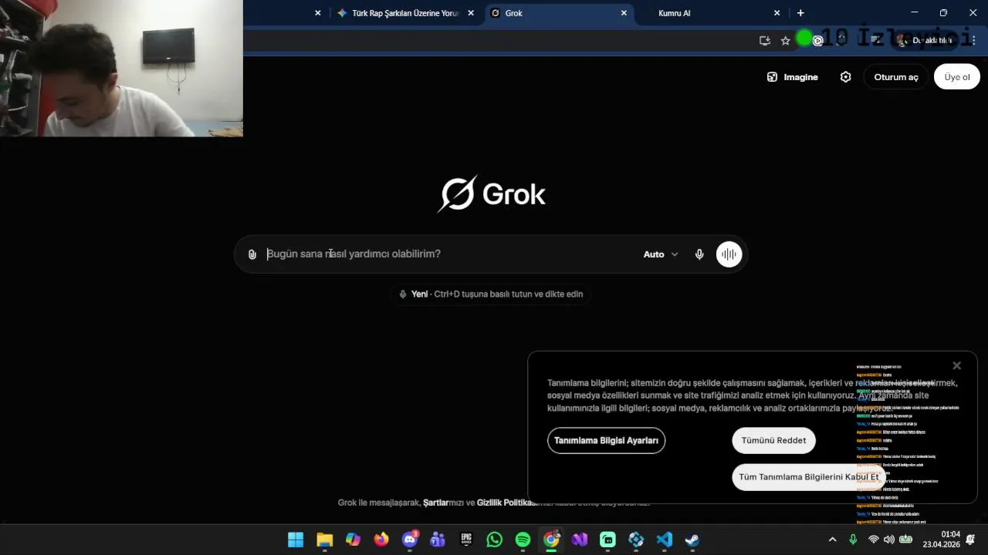
Task: Close the Türk Rap Şarkıları tab
Action: tap(471, 13)
